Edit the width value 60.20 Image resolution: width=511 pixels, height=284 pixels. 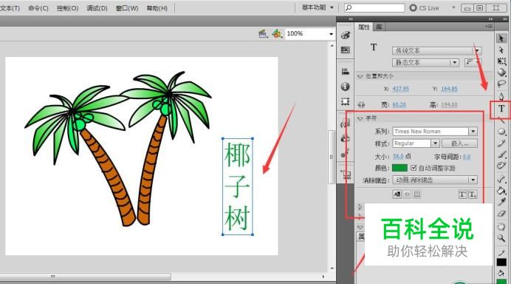pos(399,104)
